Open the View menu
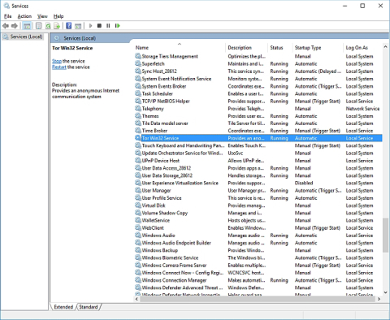Viewport: 390px width, 320px height. click(x=42, y=16)
